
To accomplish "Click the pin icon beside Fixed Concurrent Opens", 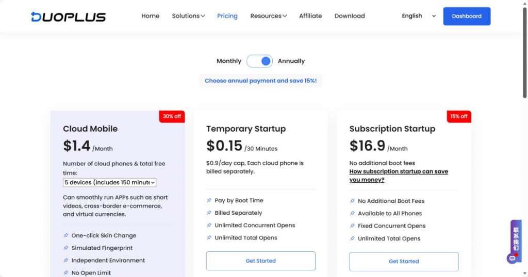I will point(352,226).
